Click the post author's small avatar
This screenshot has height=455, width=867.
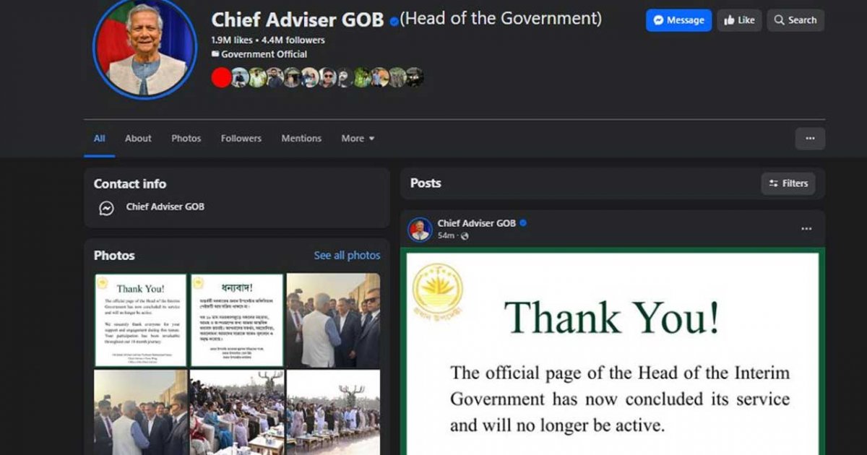tap(420, 230)
